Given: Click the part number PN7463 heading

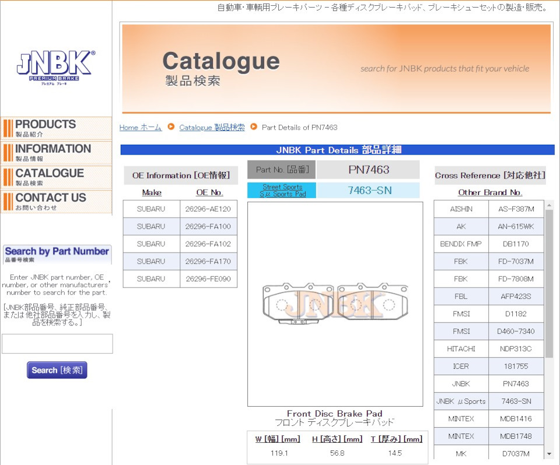Looking at the screenshot, I should (x=369, y=170).
